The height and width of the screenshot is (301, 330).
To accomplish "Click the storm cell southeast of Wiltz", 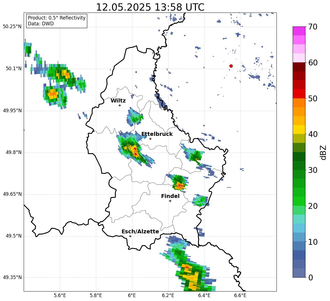I will point(135,117).
